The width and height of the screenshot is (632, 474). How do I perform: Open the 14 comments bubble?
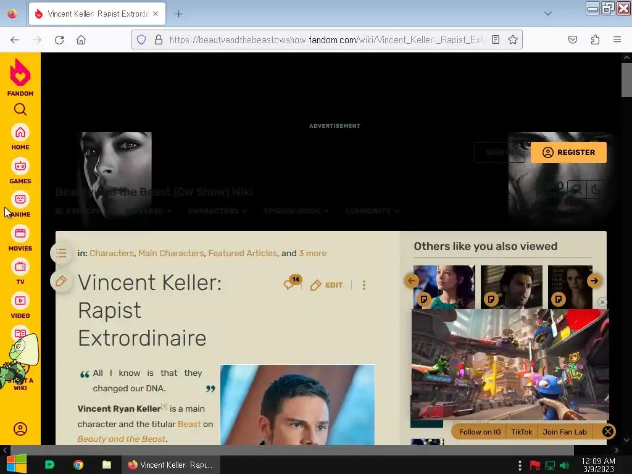coord(292,283)
